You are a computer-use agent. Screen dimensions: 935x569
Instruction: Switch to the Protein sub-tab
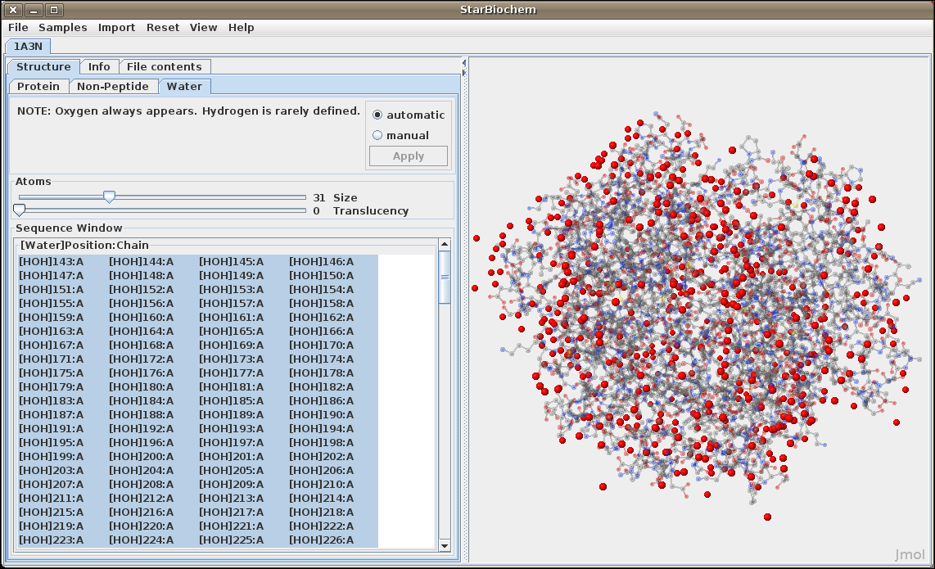[38, 87]
